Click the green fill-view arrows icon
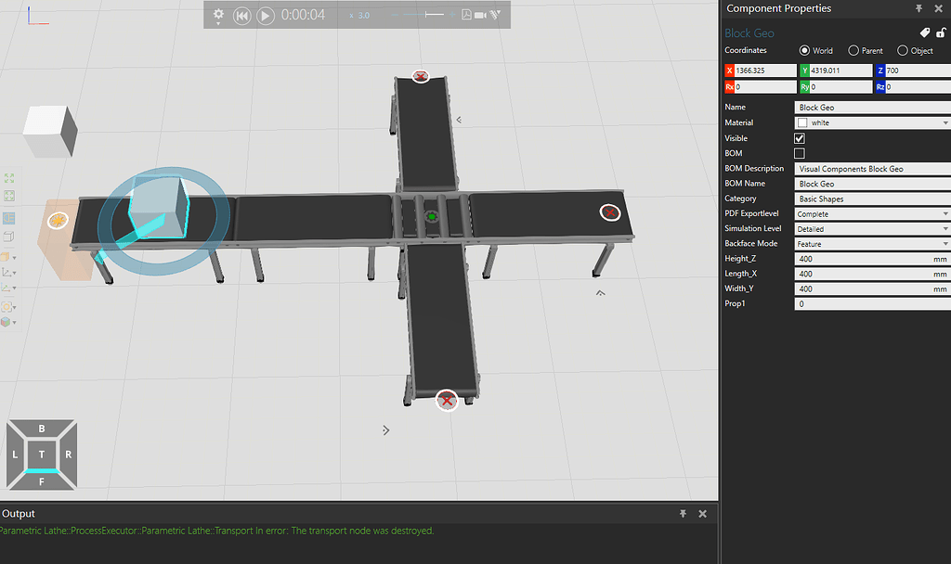 (x=9, y=178)
